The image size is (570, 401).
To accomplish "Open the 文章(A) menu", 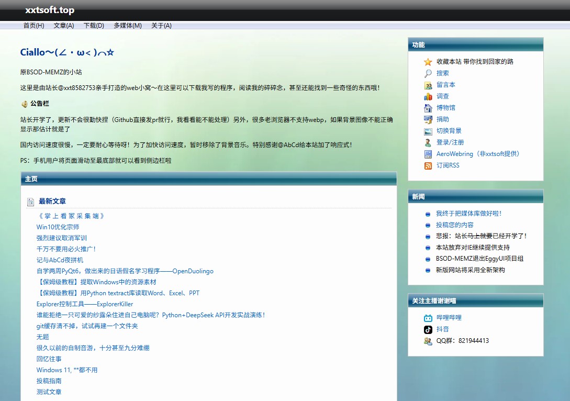I will (64, 26).
